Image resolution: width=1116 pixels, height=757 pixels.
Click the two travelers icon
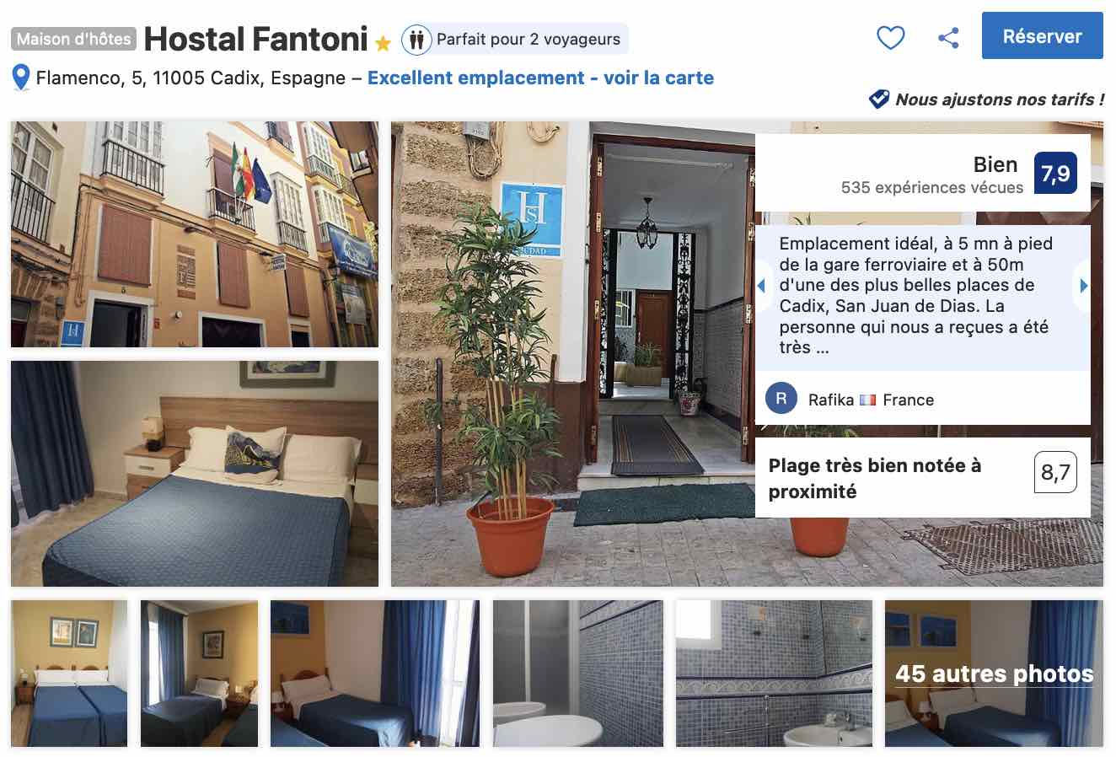416,39
